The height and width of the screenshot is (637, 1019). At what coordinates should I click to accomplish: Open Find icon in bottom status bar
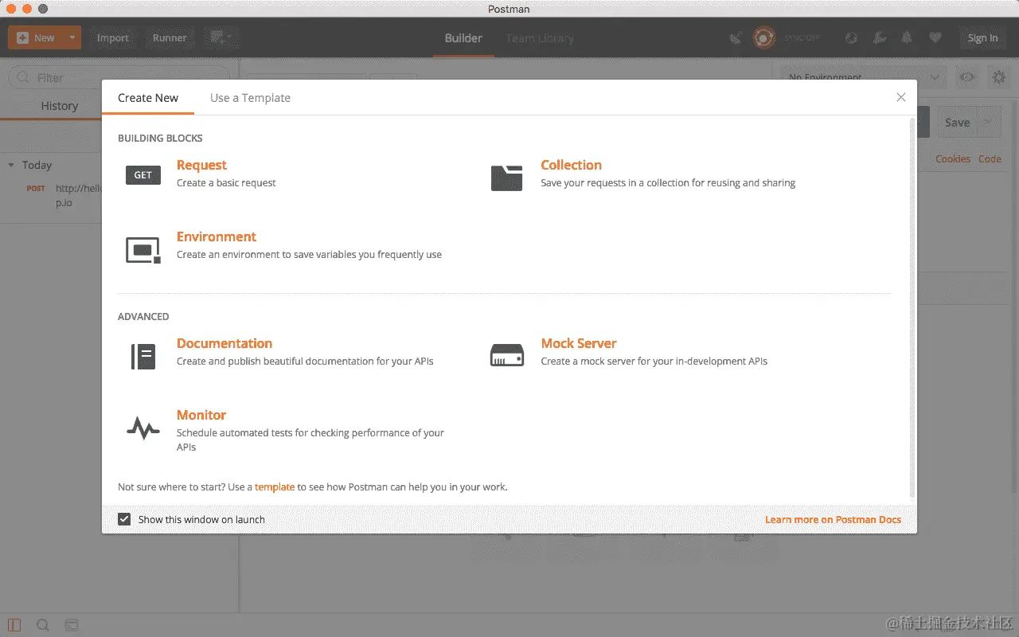point(43,625)
